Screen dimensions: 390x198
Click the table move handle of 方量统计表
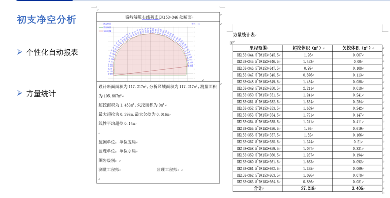(231, 43)
